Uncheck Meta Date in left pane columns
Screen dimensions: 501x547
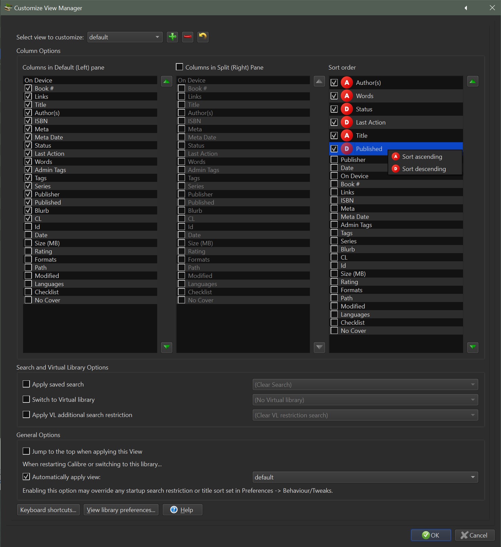click(x=29, y=137)
